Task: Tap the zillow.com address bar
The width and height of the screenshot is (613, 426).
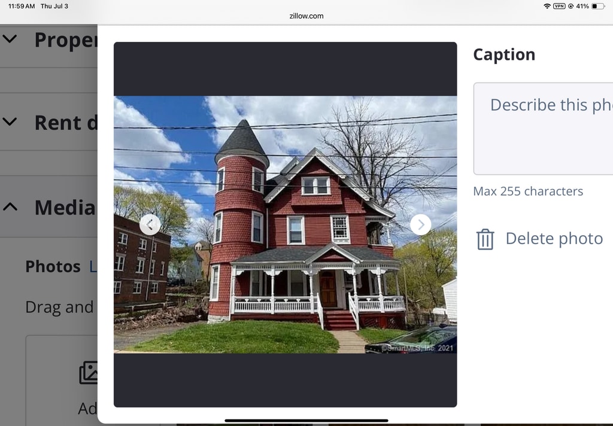Action: (306, 16)
